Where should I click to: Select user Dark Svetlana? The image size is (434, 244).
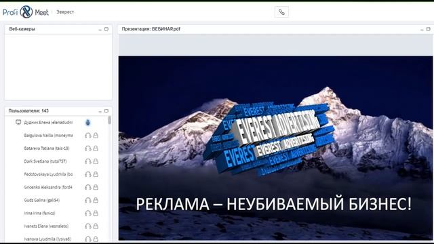[x=45, y=161]
